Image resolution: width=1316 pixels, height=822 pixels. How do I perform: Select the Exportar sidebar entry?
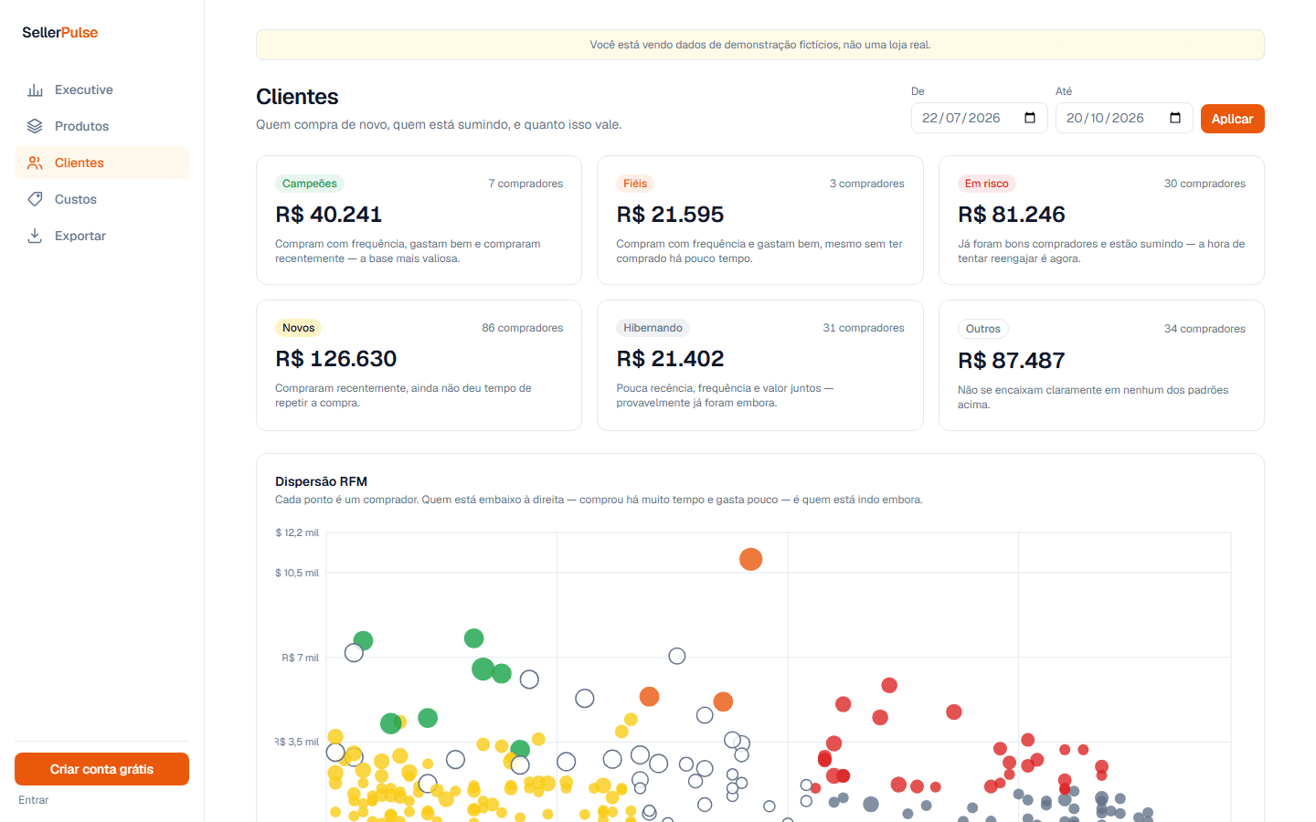click(101, 236)
